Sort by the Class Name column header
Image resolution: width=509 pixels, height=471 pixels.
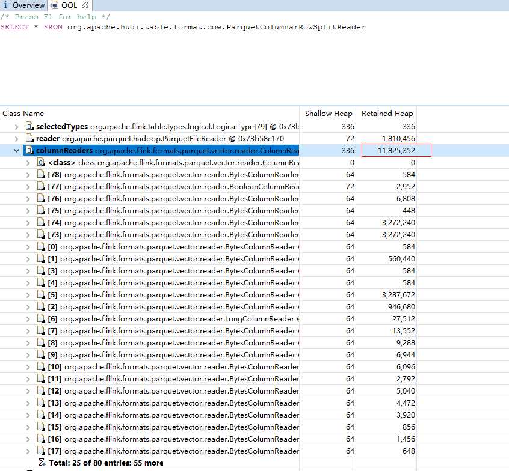[23, 114]
